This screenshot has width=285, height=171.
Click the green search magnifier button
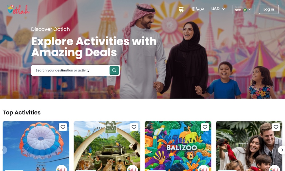pos(114,70)
